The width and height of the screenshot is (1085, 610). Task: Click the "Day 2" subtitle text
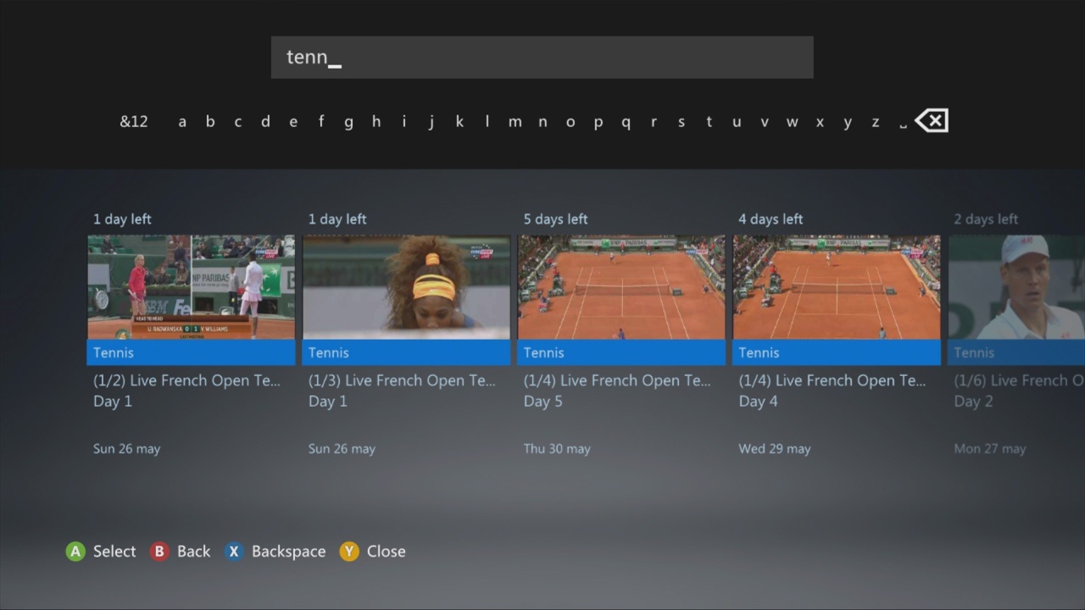974,402
